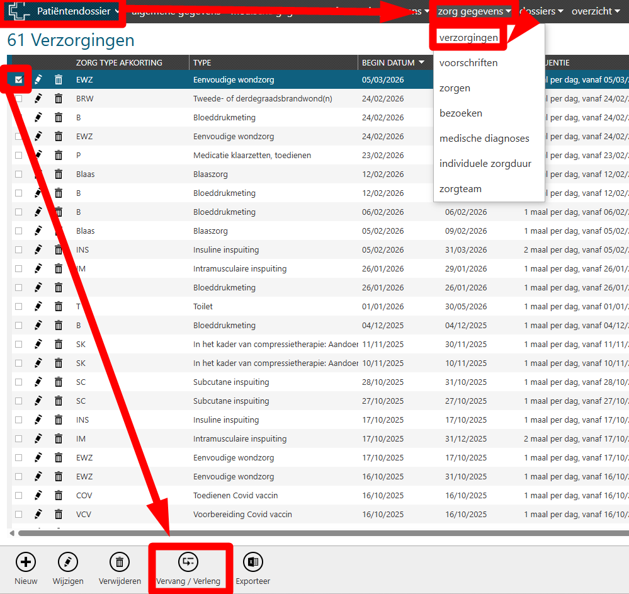Select the VCV row checkbox
Screen dimensions: 629x594
(18, 514)
